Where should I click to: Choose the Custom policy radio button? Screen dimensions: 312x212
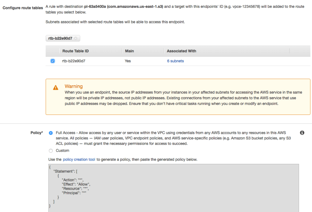pos(51,150)
